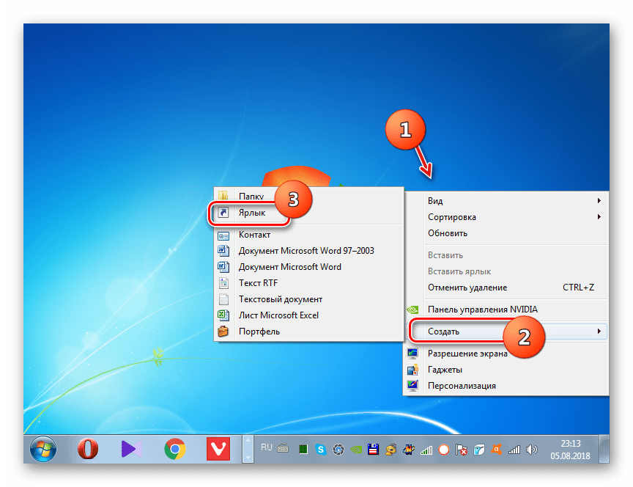The width and height of the screenshot is (633, 487).
Task: Launch Opera from the taskbar
Action: (88, 449)
